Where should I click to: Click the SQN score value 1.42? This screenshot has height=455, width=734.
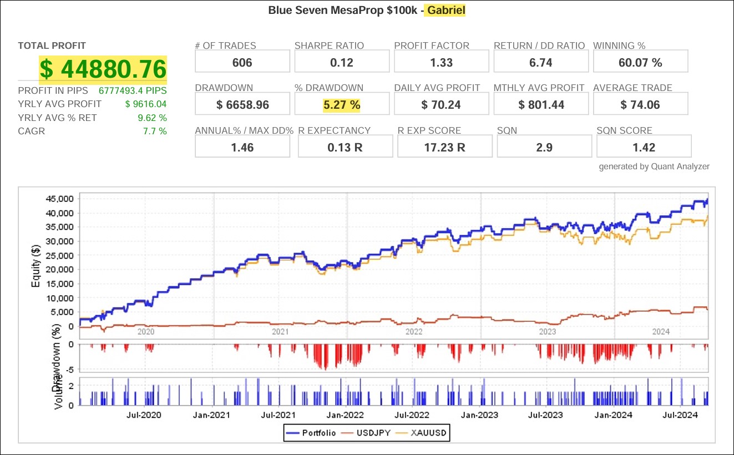click(x=644, y=147)
